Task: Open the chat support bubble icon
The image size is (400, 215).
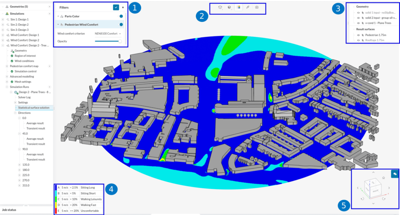Action: 394,174
